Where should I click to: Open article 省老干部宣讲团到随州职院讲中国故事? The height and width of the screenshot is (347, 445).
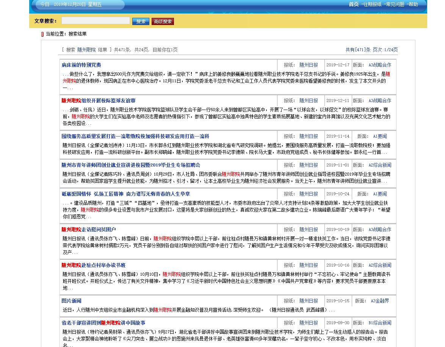[x=103, y=323]
